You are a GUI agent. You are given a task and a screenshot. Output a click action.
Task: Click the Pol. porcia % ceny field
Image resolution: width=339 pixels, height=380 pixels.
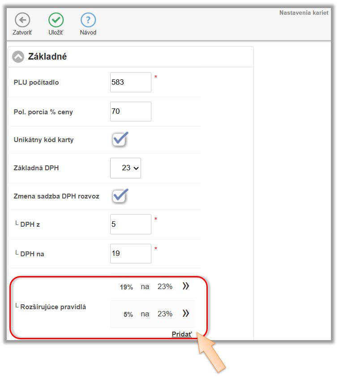click(130, 112)
